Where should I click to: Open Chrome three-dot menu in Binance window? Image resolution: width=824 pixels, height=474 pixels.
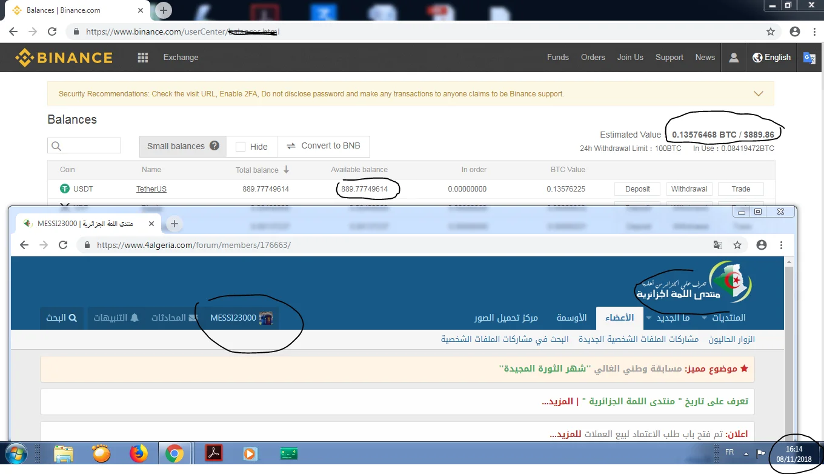click(813, 32)
